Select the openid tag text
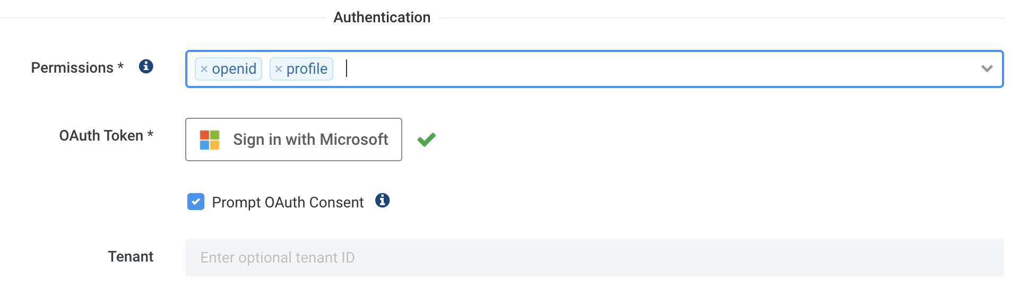 234,69
